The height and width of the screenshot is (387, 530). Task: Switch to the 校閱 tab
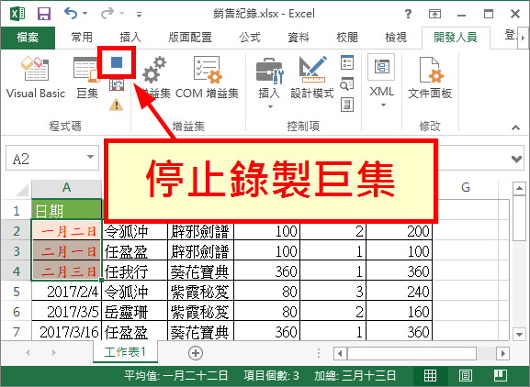pyautogui.click(x=347, y=38)
